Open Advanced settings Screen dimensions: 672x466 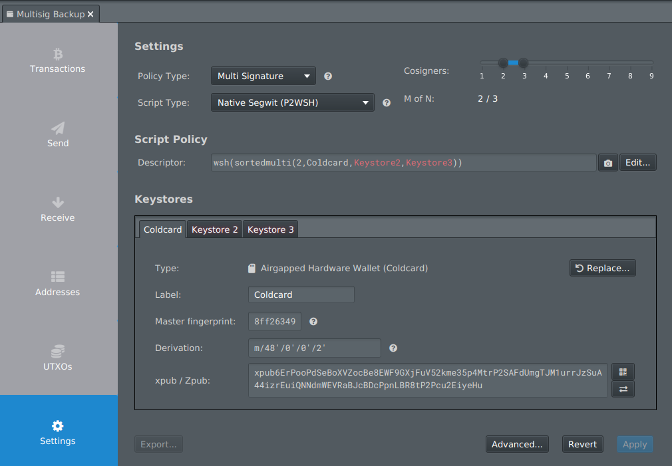(x=517, y=444)
